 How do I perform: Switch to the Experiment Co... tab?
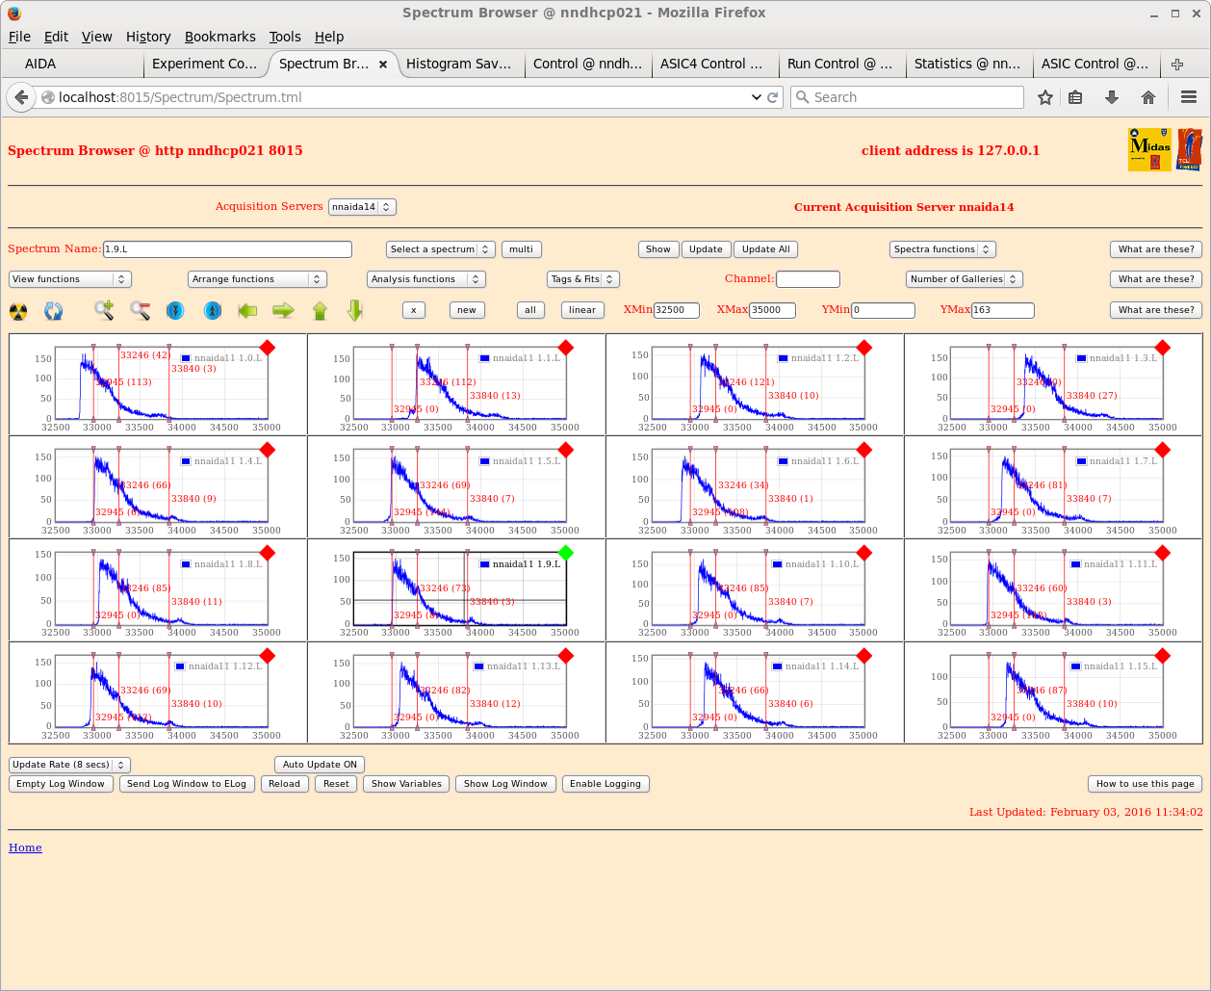(x=205, y=65)
